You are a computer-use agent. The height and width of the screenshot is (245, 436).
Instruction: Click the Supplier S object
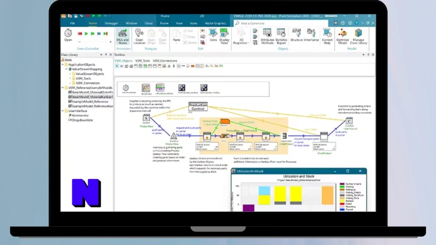(x=146, y=118)
